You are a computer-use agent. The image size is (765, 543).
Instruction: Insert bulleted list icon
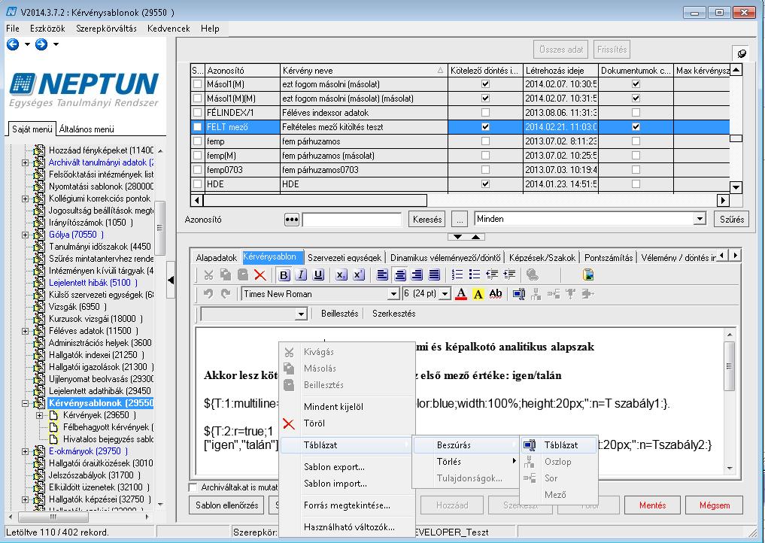point(474,275)
